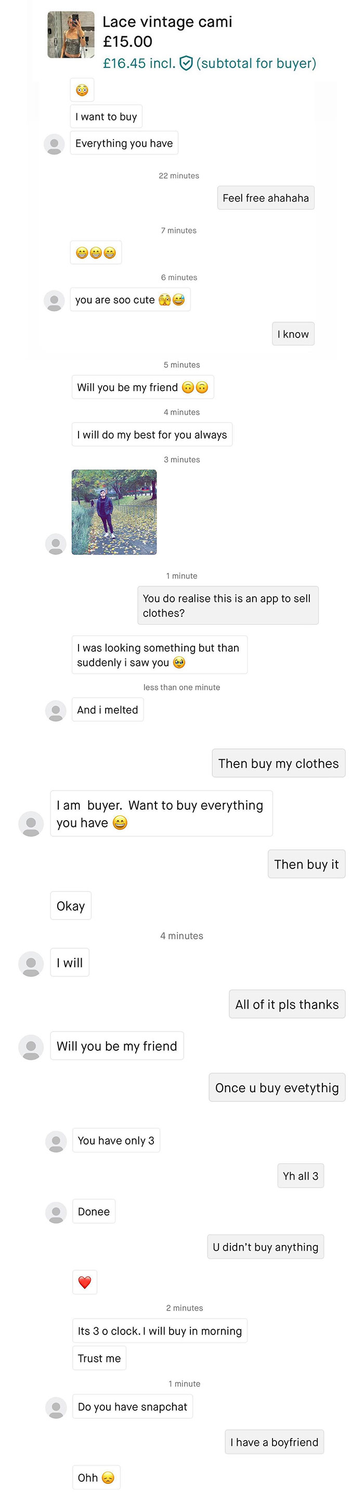Select the 'I want to buy' message bubble
Viewport: 364px width, 1511px height.
106,116
